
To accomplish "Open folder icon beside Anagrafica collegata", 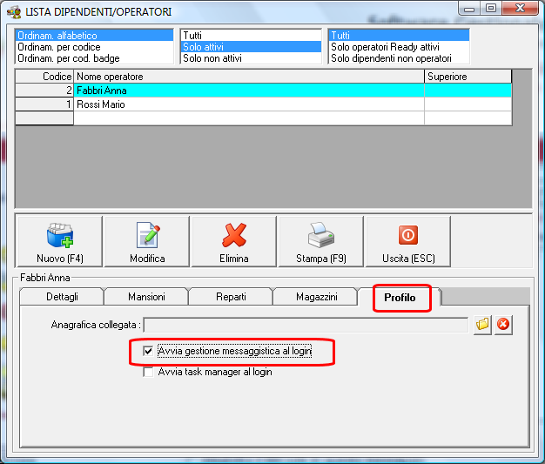I will pyautogui.click(x=482, y=325).
